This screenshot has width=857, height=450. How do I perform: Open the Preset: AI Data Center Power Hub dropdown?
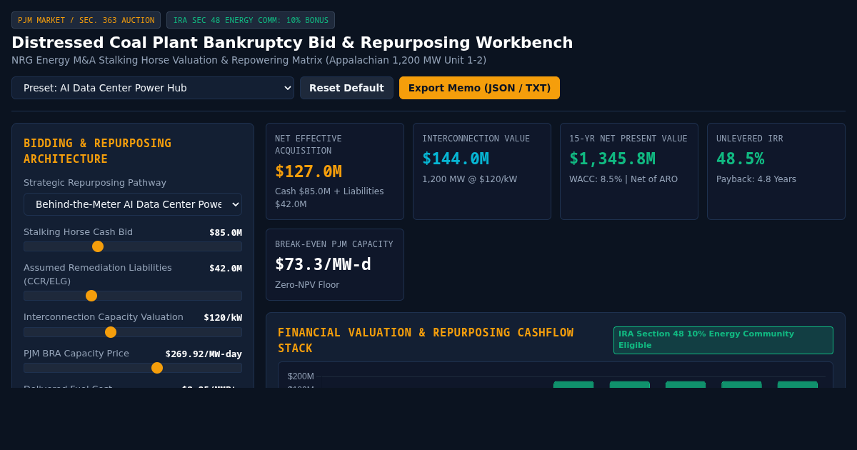tap(153, 88)
